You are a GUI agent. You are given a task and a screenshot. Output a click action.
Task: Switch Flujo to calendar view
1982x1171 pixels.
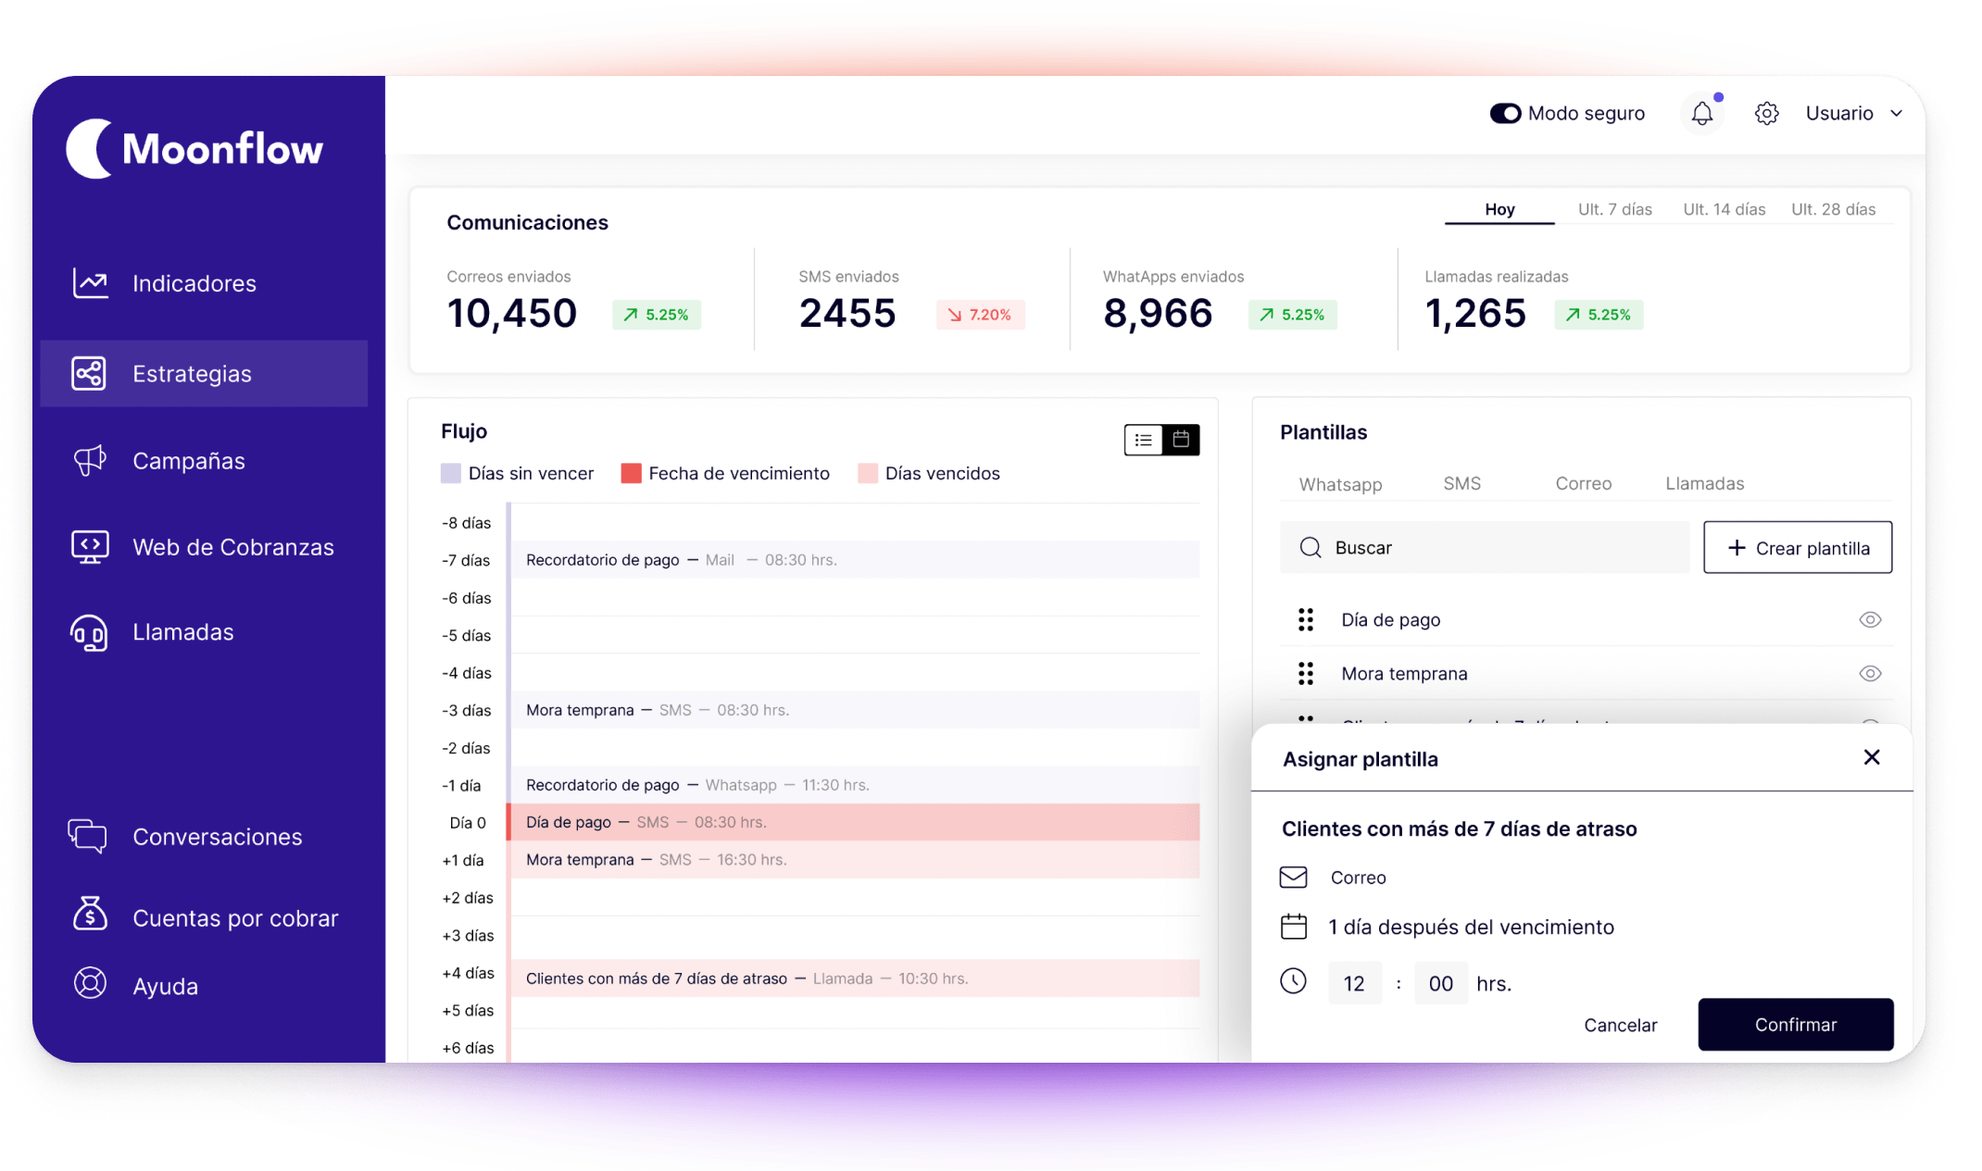click(1181, 440)
